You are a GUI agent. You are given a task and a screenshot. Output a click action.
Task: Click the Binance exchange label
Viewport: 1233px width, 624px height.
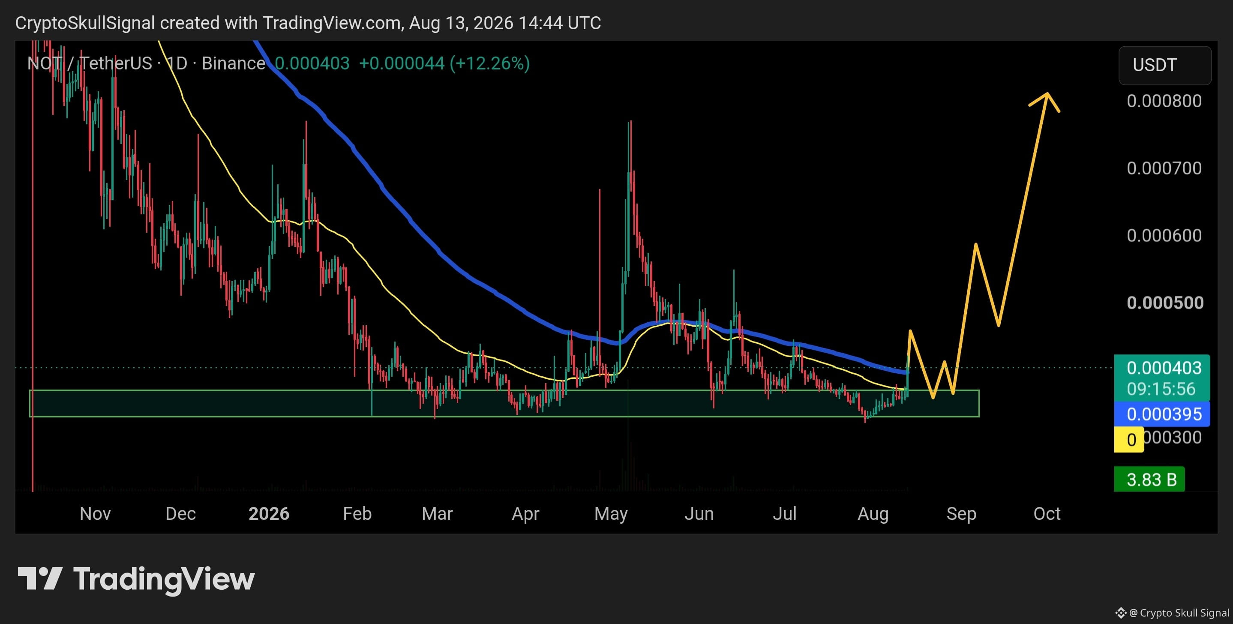click(x=233, y=63)
